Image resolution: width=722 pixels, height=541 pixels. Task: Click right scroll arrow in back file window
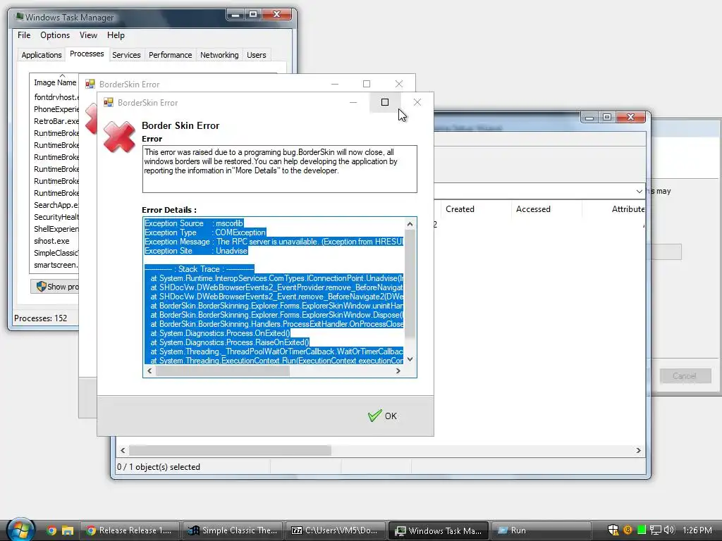pyautogui.click(x=638, y=450)
